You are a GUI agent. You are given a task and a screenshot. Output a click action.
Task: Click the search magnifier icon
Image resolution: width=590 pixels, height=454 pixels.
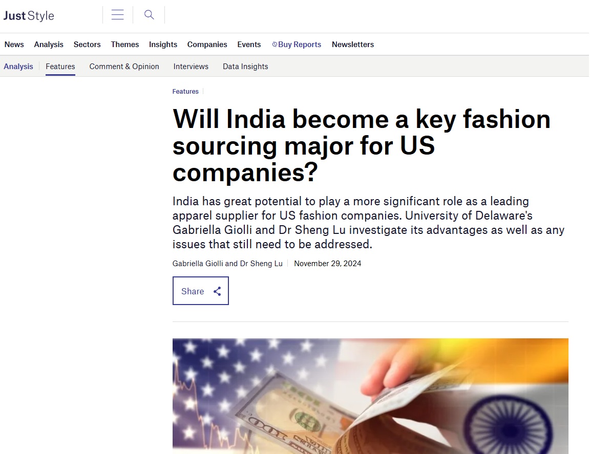pos(149,15)
